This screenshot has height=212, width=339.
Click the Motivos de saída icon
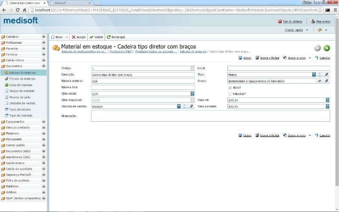pyautogui.click(x=6, y=97)
